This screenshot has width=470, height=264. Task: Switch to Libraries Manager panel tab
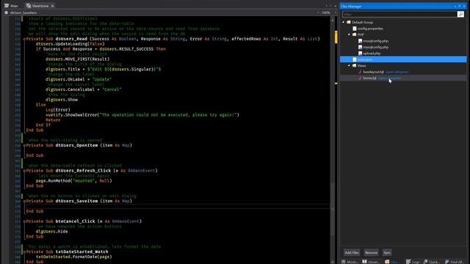[x=371, y=262]
